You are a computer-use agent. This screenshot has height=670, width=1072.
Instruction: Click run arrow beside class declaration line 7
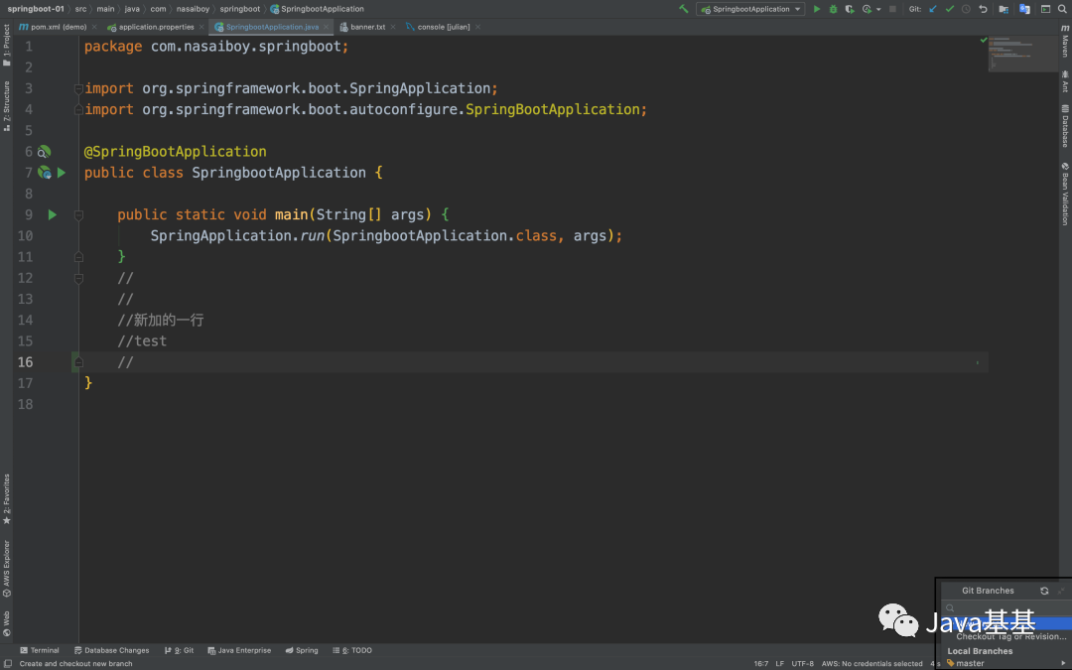click(x=62, y=173)
